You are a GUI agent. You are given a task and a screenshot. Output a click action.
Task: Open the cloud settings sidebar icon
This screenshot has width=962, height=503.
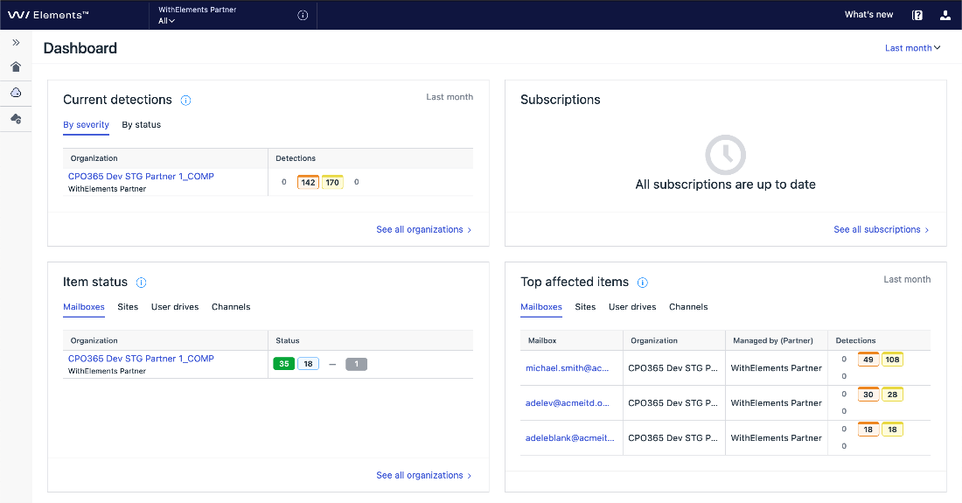(16, 118)
